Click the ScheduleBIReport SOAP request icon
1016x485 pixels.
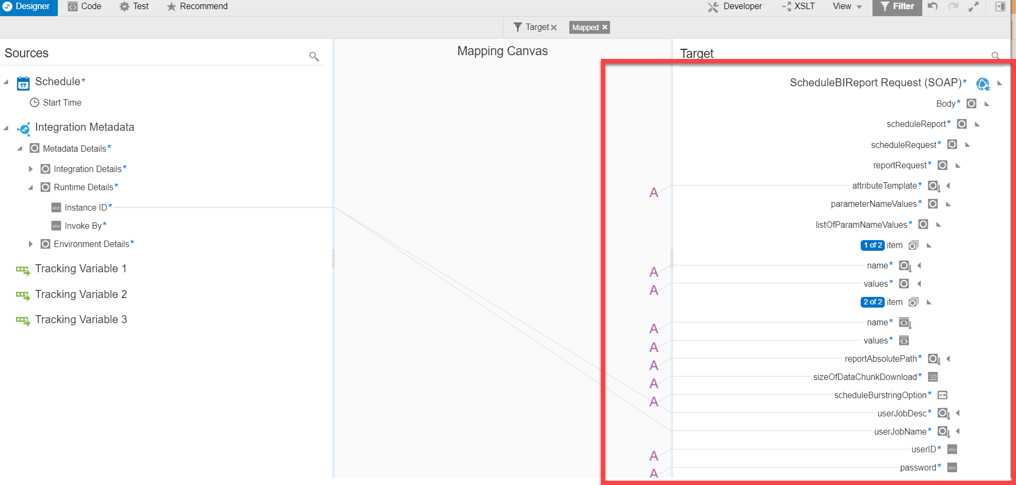[982, 84]
